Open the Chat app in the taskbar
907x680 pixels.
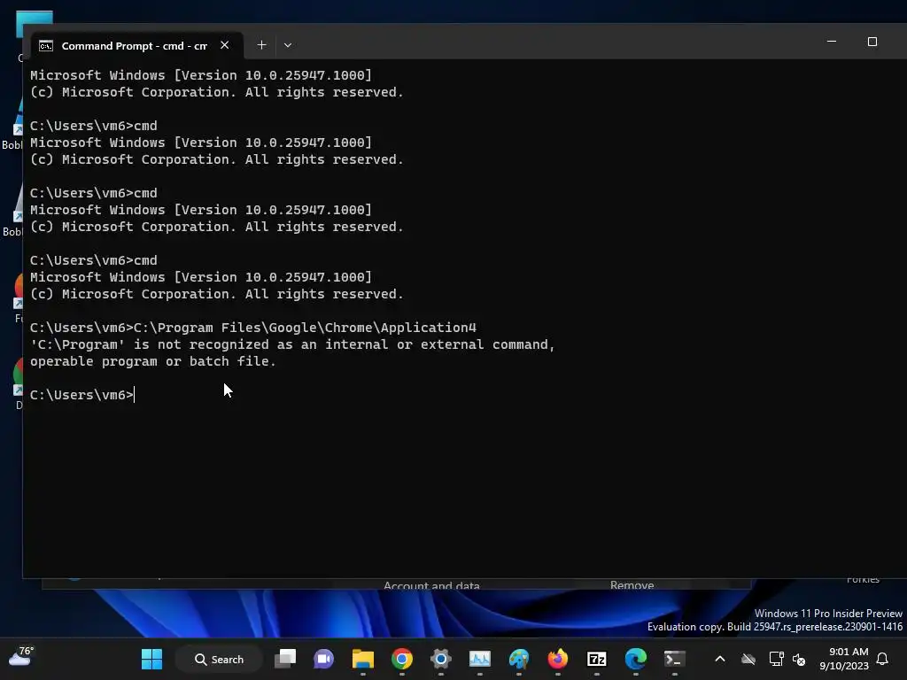[x=324, y=659]
